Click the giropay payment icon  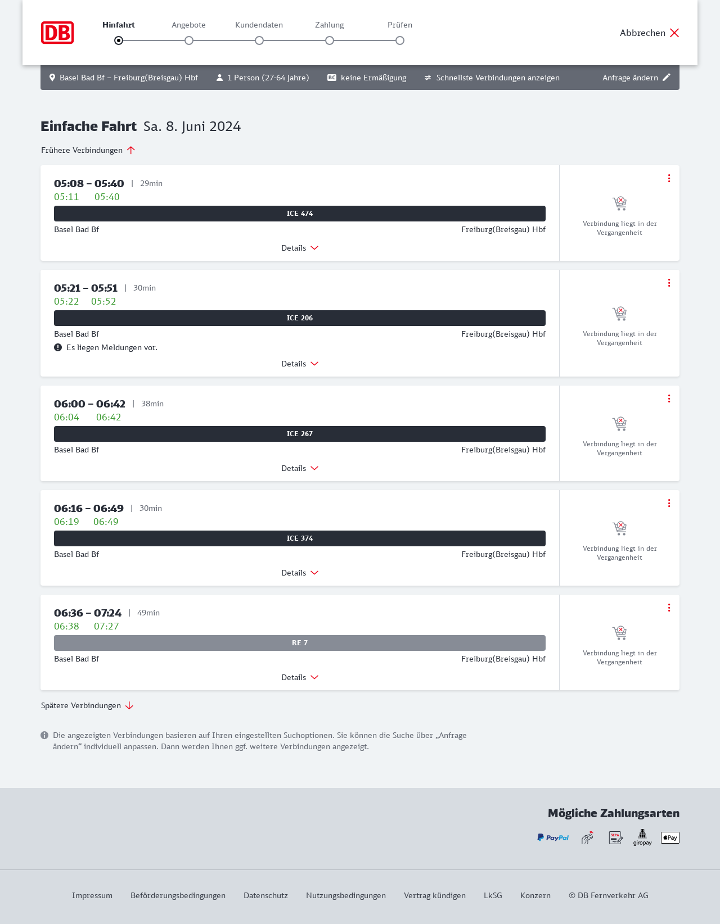click(642, 837)
